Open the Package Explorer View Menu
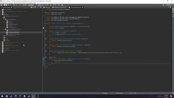 37,7
